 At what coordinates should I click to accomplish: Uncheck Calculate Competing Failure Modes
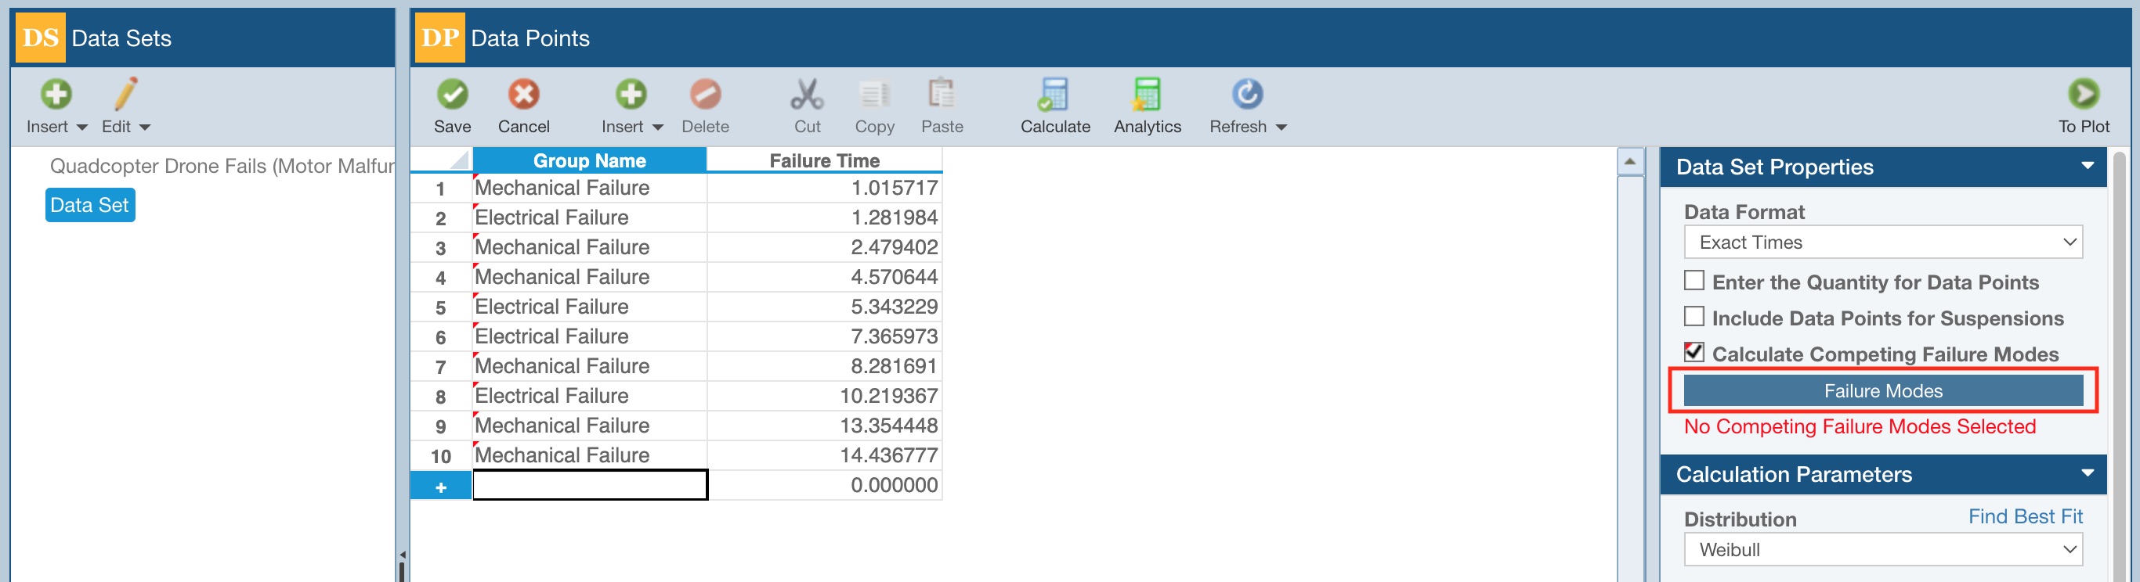point(1694,352)
